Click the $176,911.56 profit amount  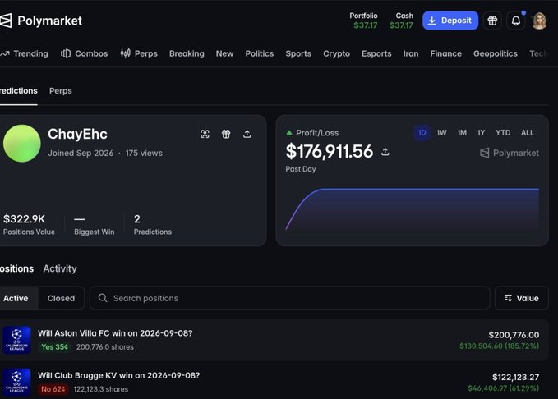[x=330, y=152]
